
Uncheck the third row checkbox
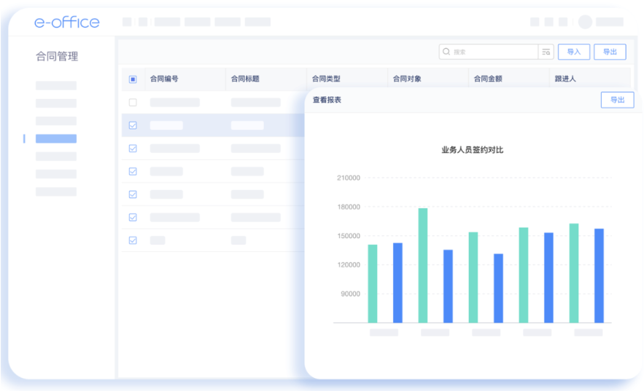click(x=133, y=149)
